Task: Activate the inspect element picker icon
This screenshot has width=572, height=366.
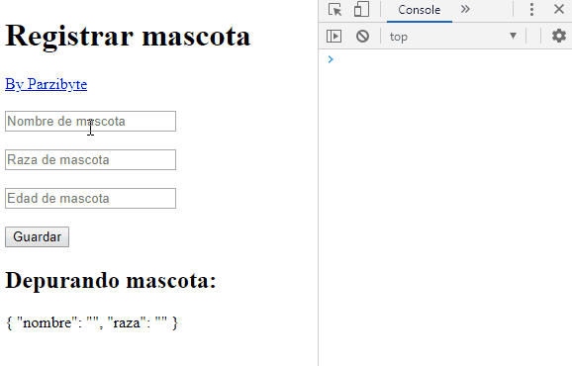Action: click(x=334, y=10)
